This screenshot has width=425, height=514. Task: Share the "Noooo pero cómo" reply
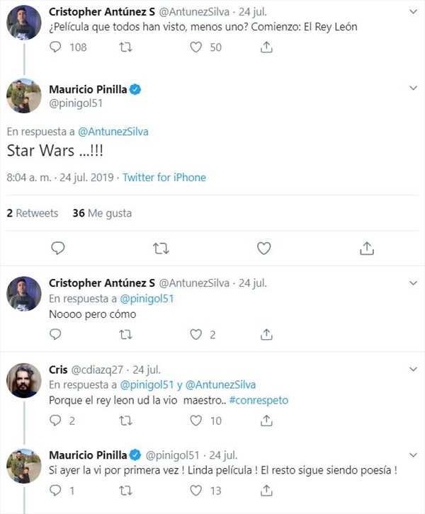coord(266,334)
